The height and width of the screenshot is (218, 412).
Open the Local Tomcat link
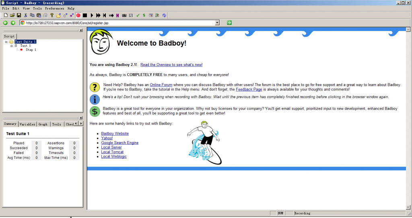[x=112, y=152]
